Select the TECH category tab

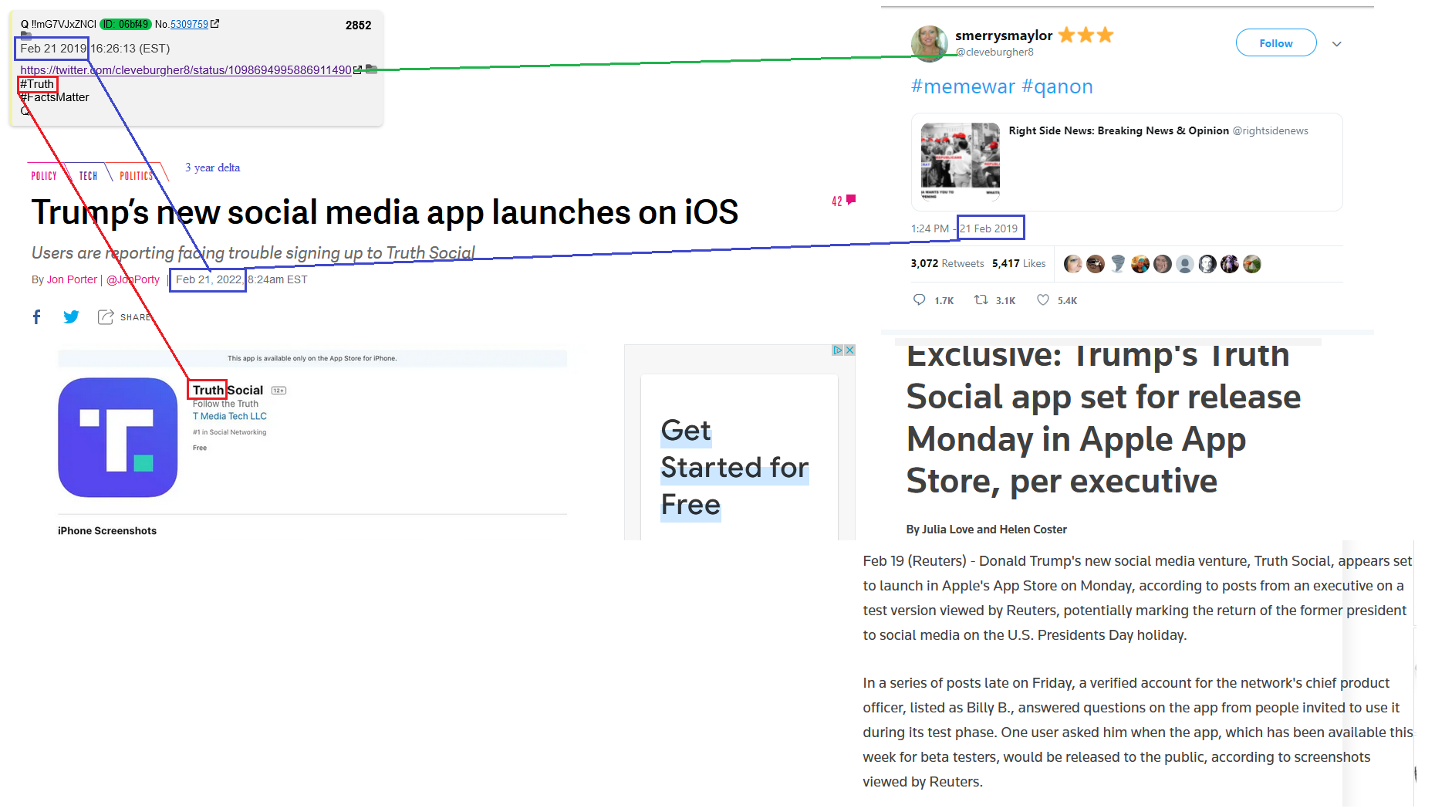88,176
